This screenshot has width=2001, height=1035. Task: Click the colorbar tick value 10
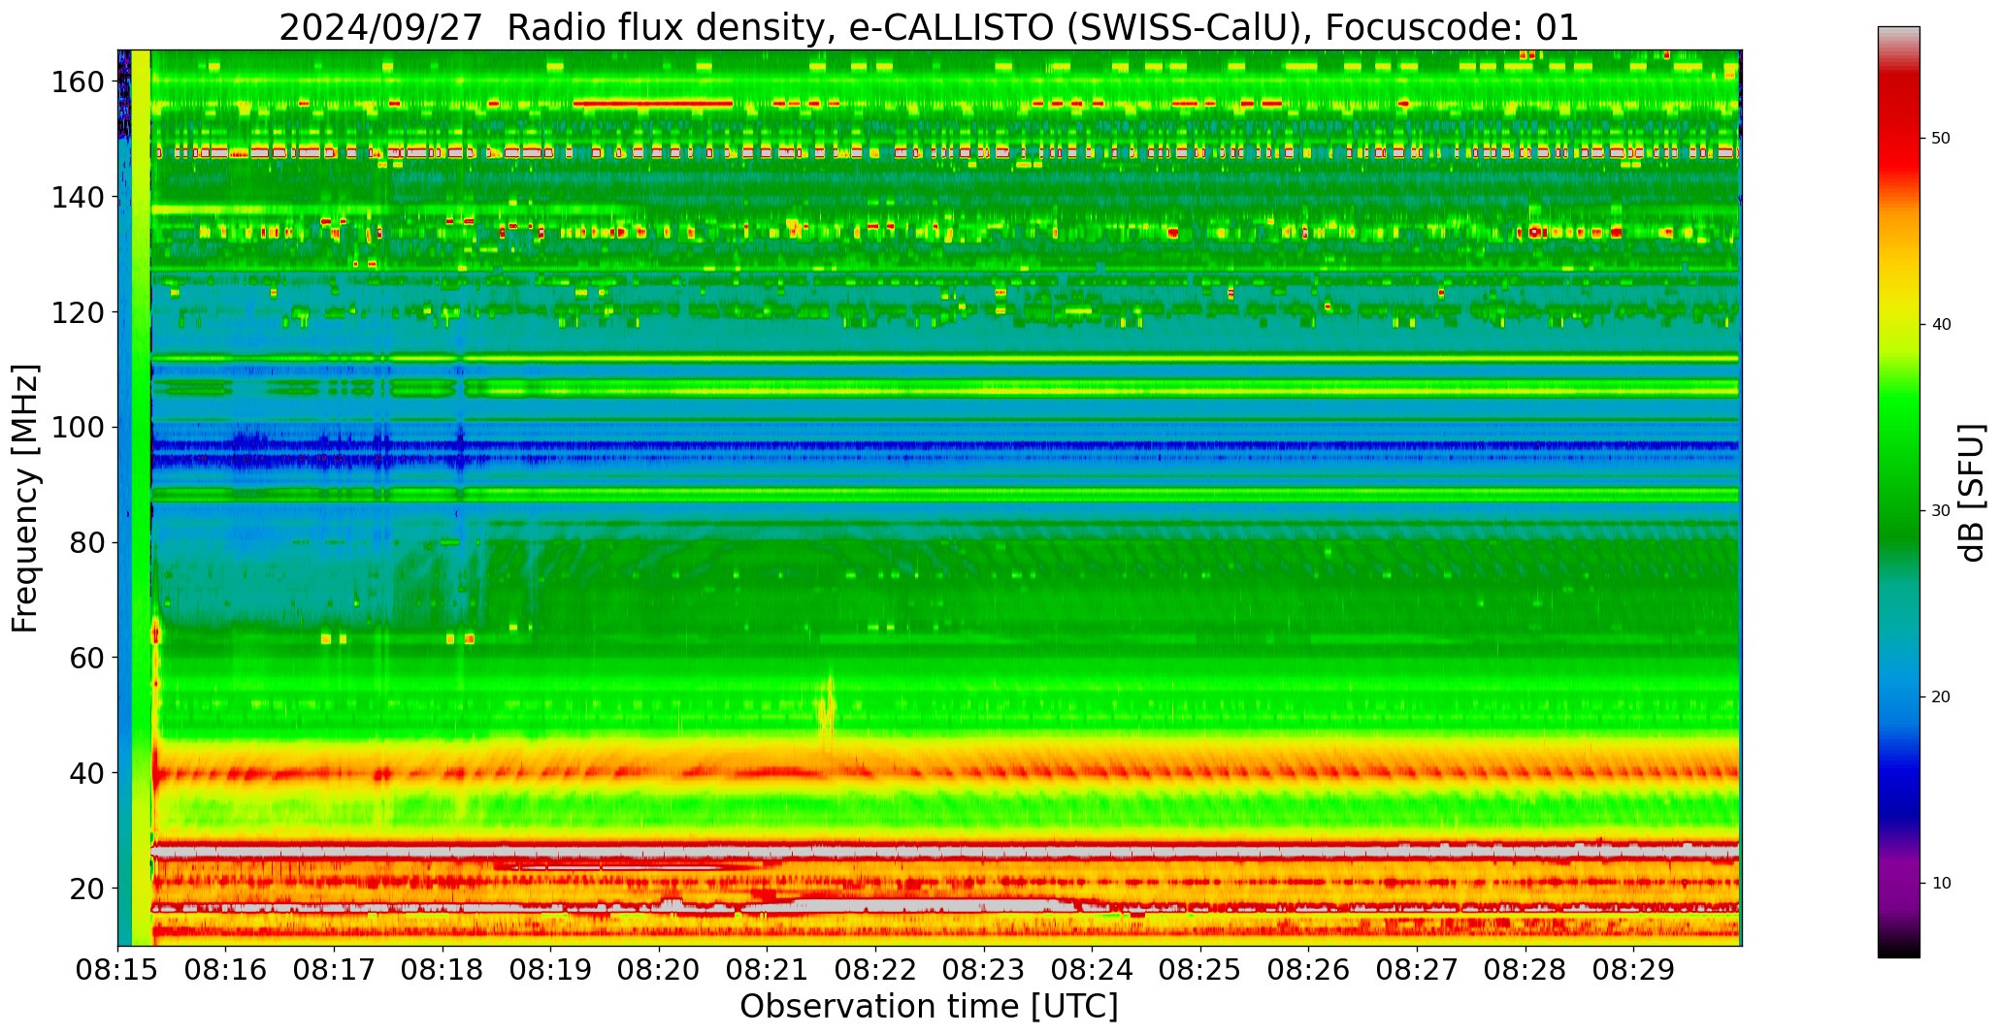point(1941,883)
